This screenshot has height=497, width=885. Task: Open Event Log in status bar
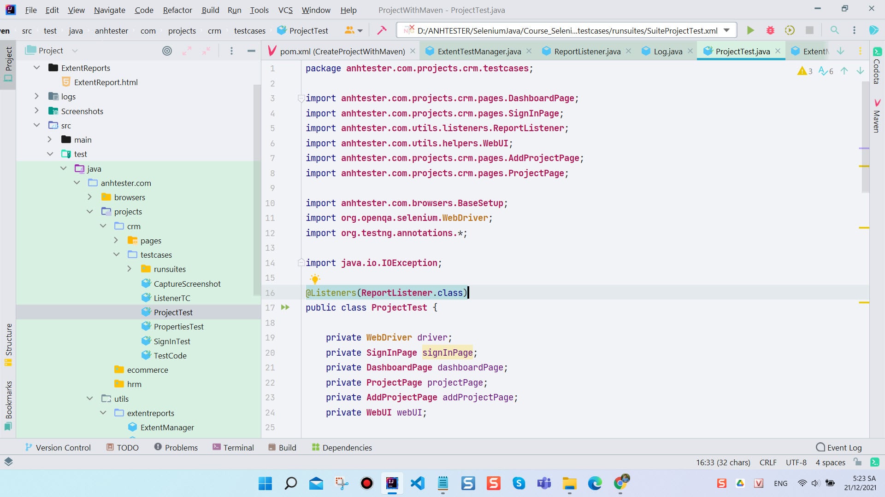(839, 447)
